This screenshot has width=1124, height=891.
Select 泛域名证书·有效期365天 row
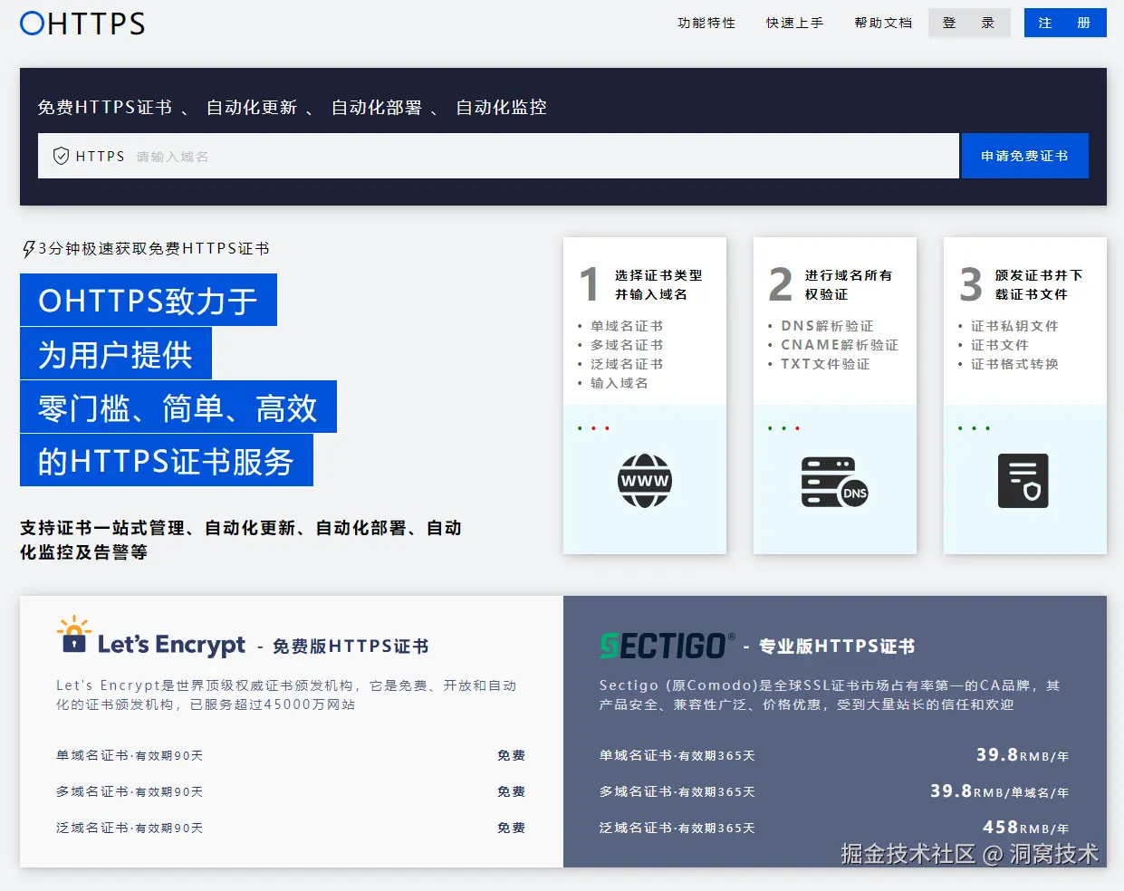[834, 828]
